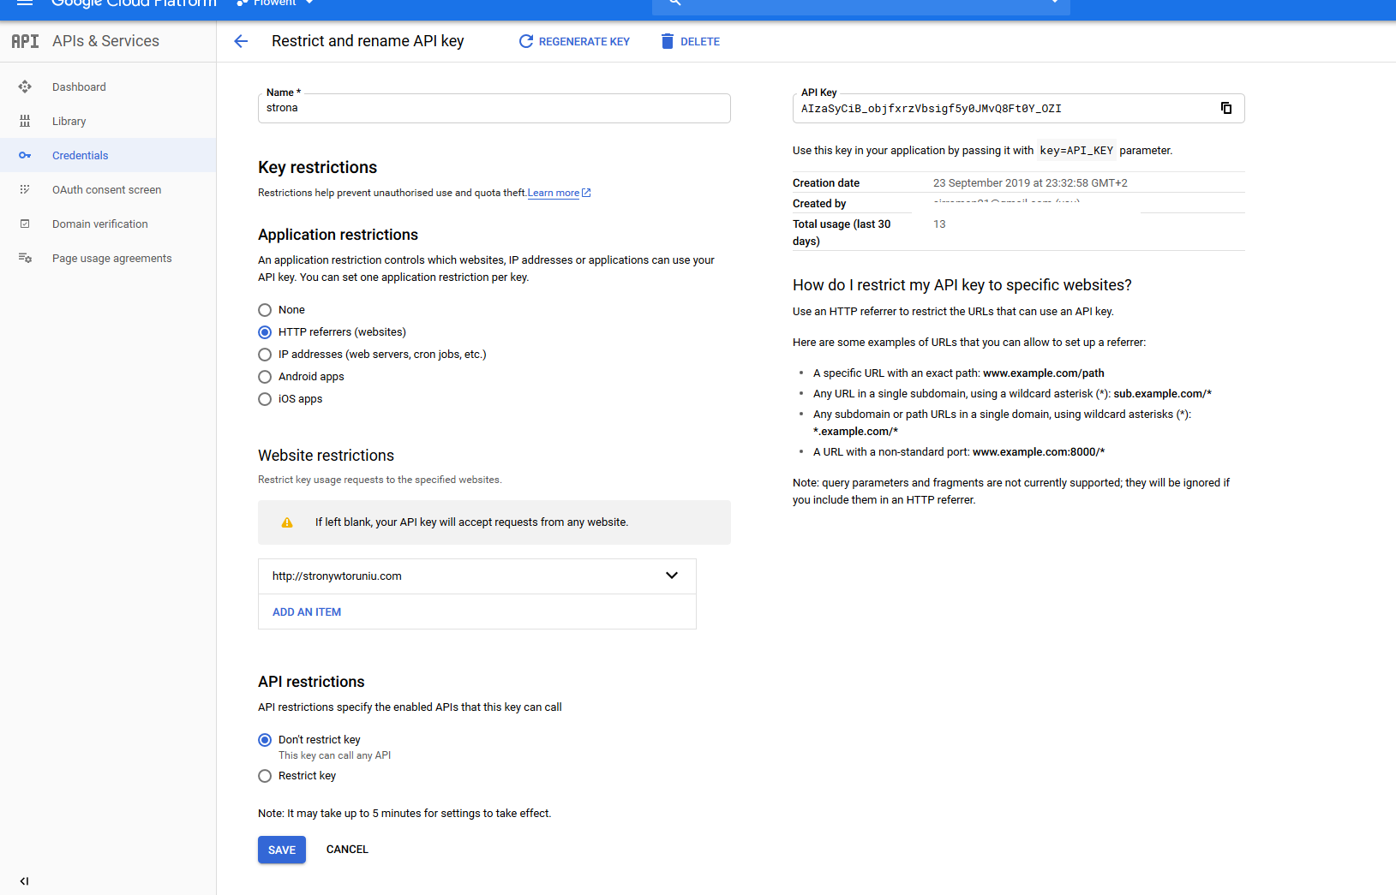Click Add an Item
The height and width of the screenshot is (895, 1396).
[307, 612]
